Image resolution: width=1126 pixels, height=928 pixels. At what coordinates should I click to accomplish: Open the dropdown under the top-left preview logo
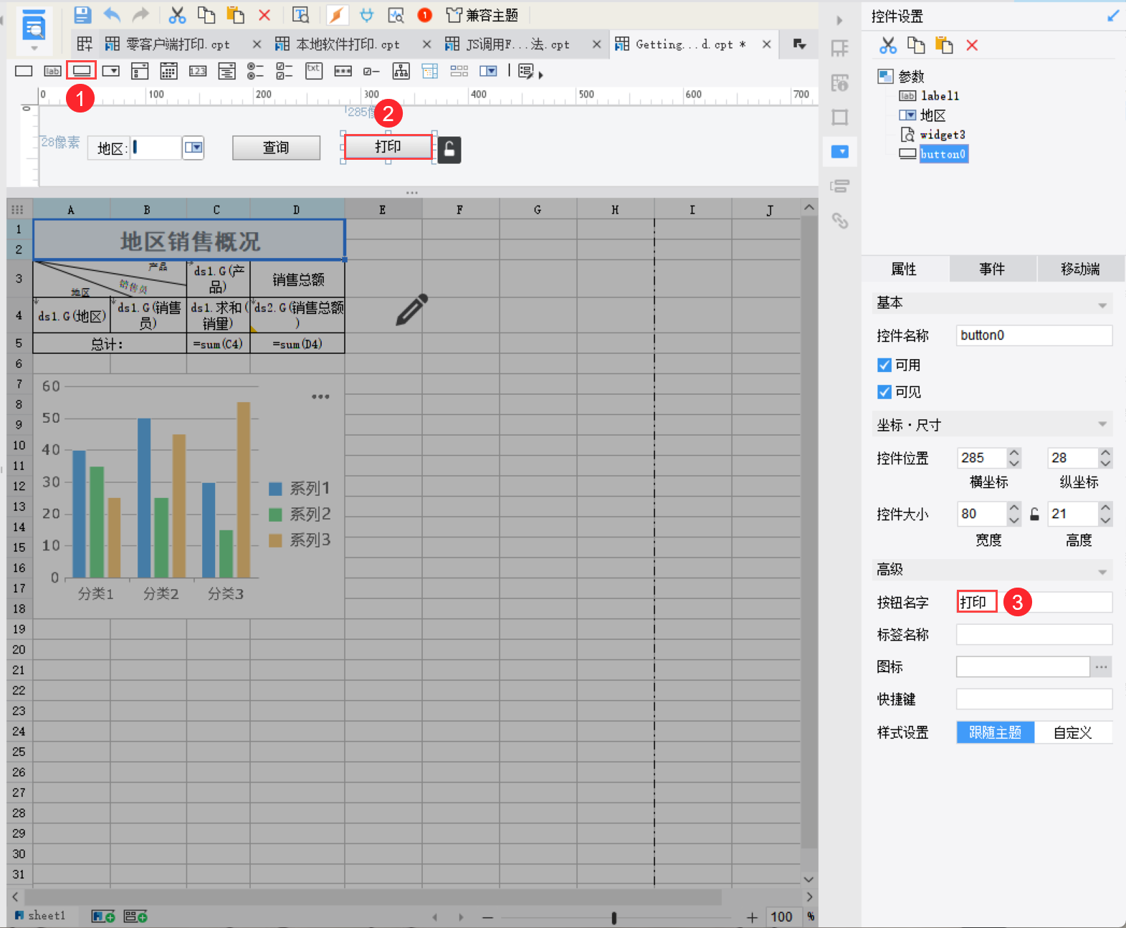[x=34, y=49]
